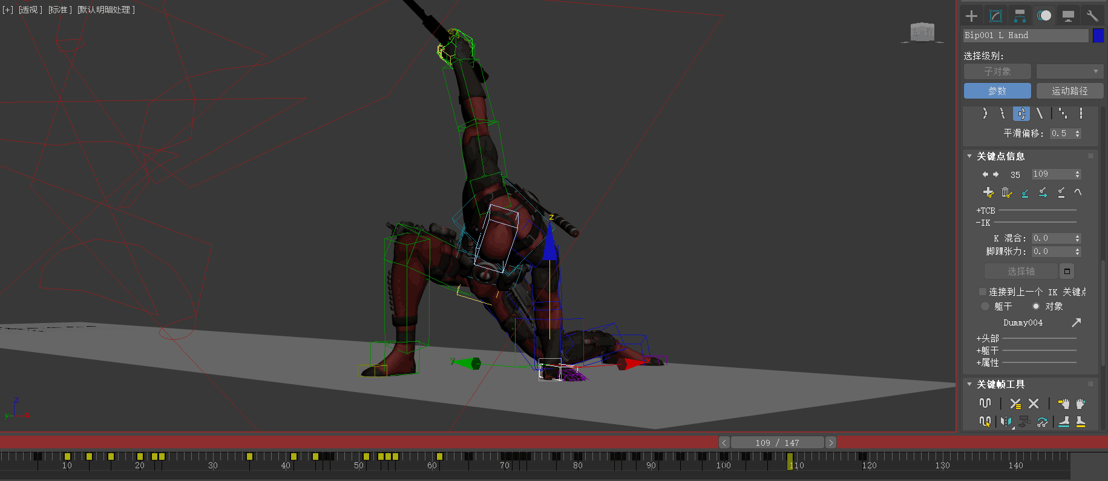
Task: Click the Bip001 L Hand name field
Action: pyautogui.click(x=1026, y=36)
